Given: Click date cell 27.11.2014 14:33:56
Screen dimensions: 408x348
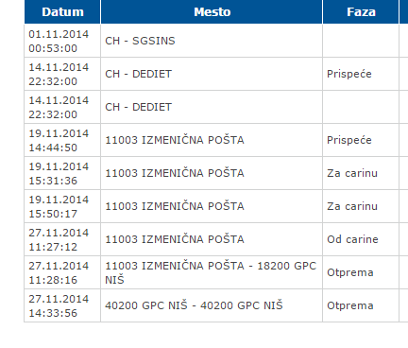Looking at the screenshot, I should coord(62,305).
